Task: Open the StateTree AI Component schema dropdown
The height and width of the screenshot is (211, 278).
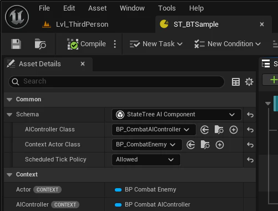Action: click(x=176, y=115)
